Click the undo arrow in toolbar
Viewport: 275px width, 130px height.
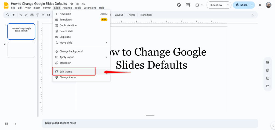tap(20, 15)
